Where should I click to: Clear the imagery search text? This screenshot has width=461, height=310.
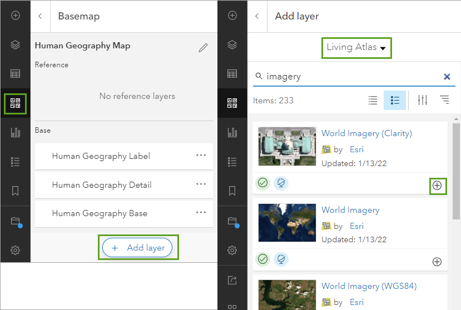[x=447, y=77]
